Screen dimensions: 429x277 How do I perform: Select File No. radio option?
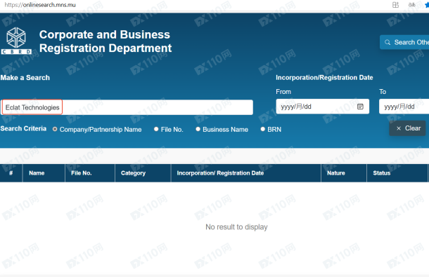tap(156, 129)
